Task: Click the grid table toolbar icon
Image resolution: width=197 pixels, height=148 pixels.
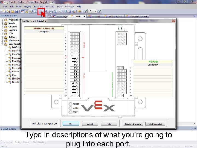Action: tap(65, 12)
